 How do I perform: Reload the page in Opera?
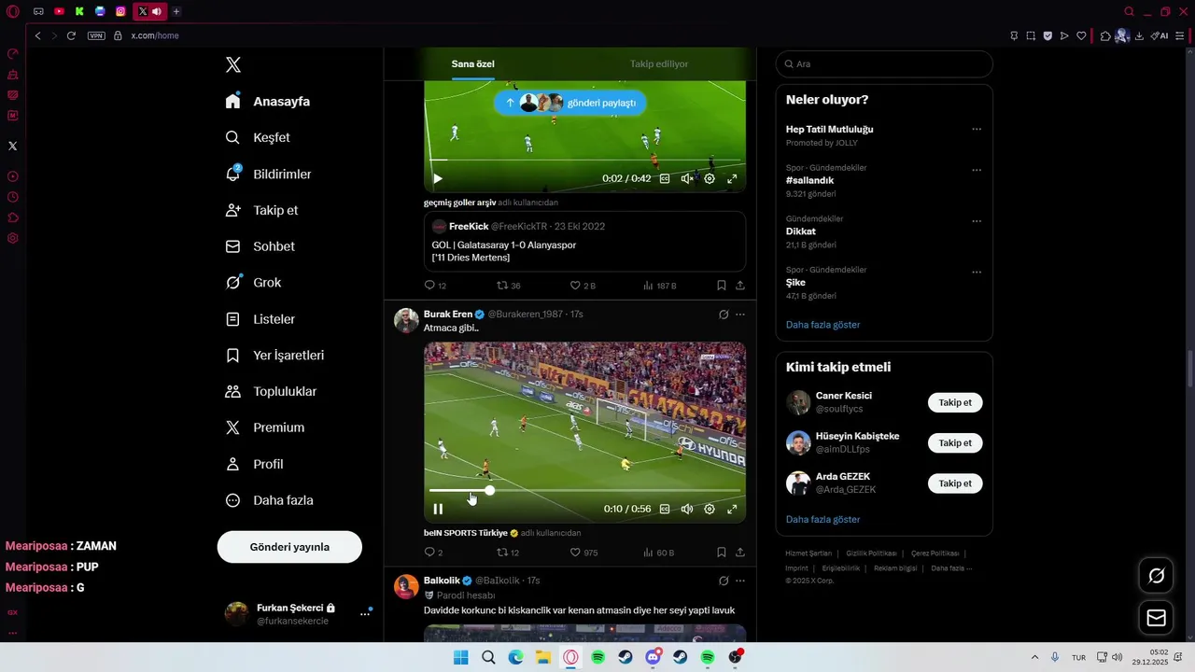click(x=71, y=35)
